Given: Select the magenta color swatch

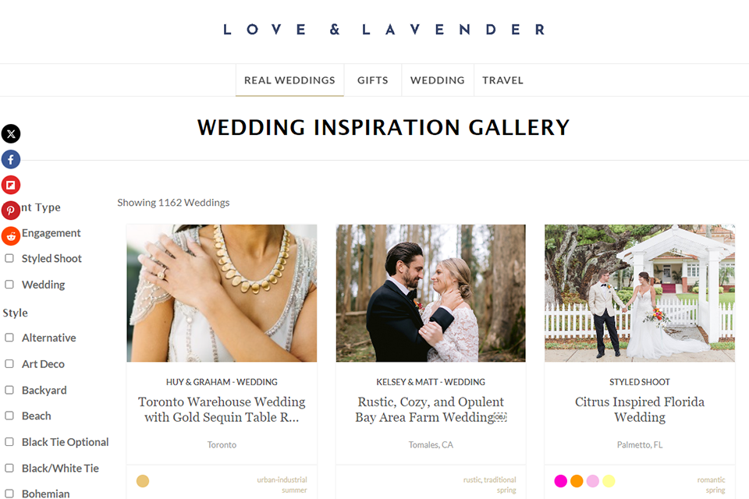Looking at the screenshot, I should pos(561,481).
